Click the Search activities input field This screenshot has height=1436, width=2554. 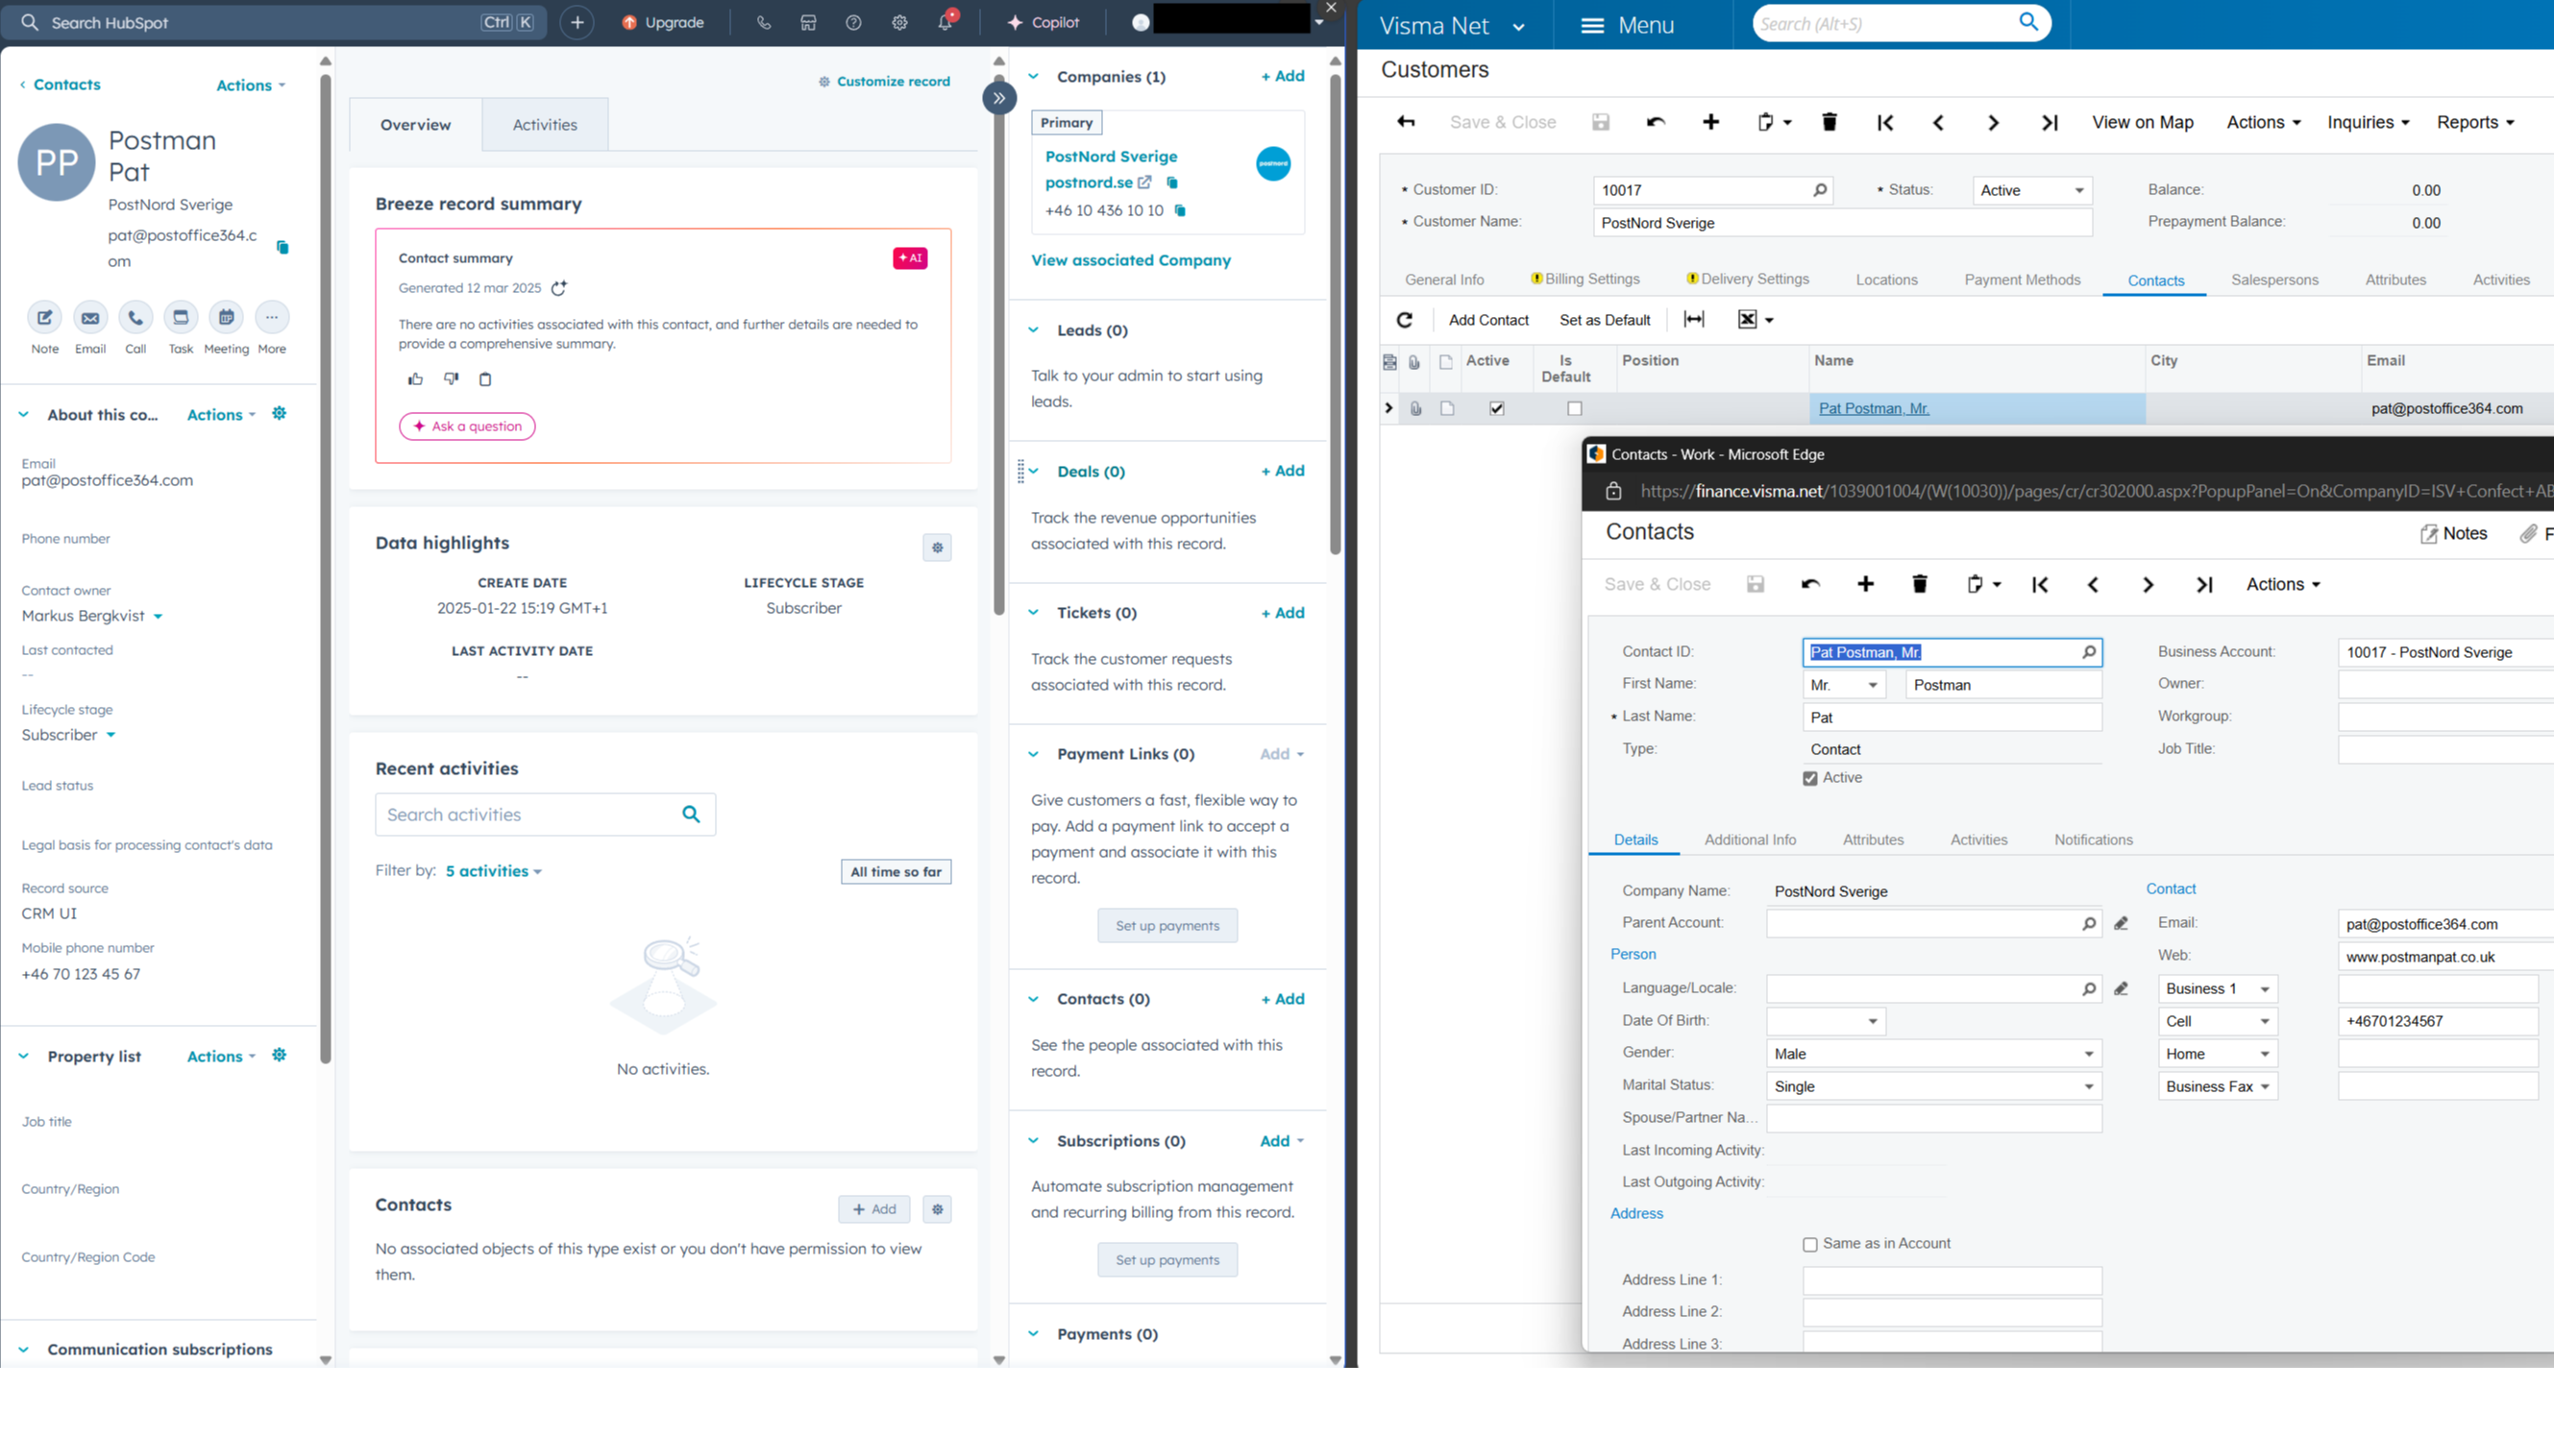click(526, 815)
